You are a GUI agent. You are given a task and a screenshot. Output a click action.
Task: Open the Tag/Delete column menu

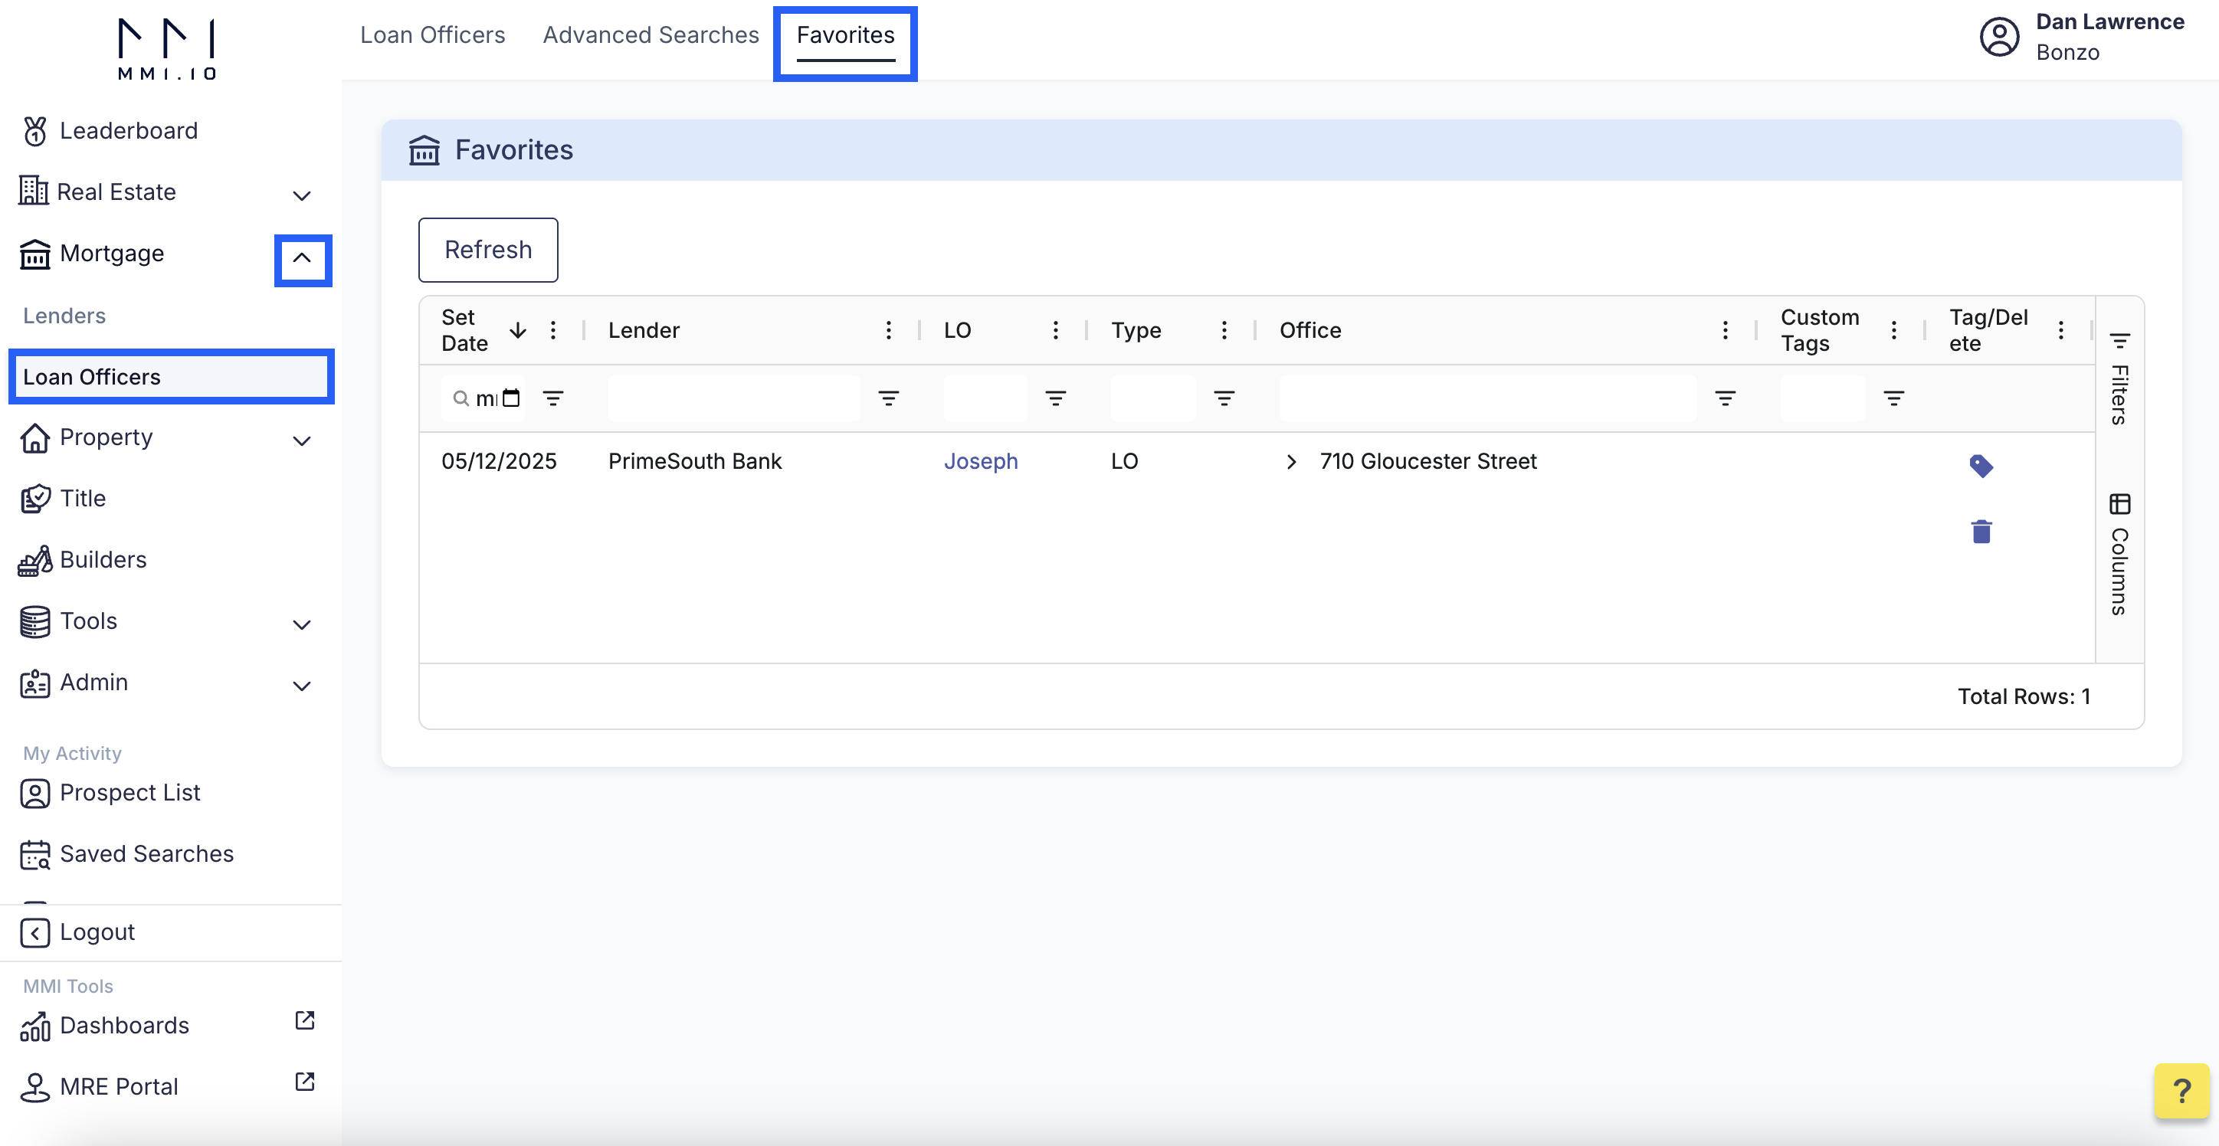2060,329
